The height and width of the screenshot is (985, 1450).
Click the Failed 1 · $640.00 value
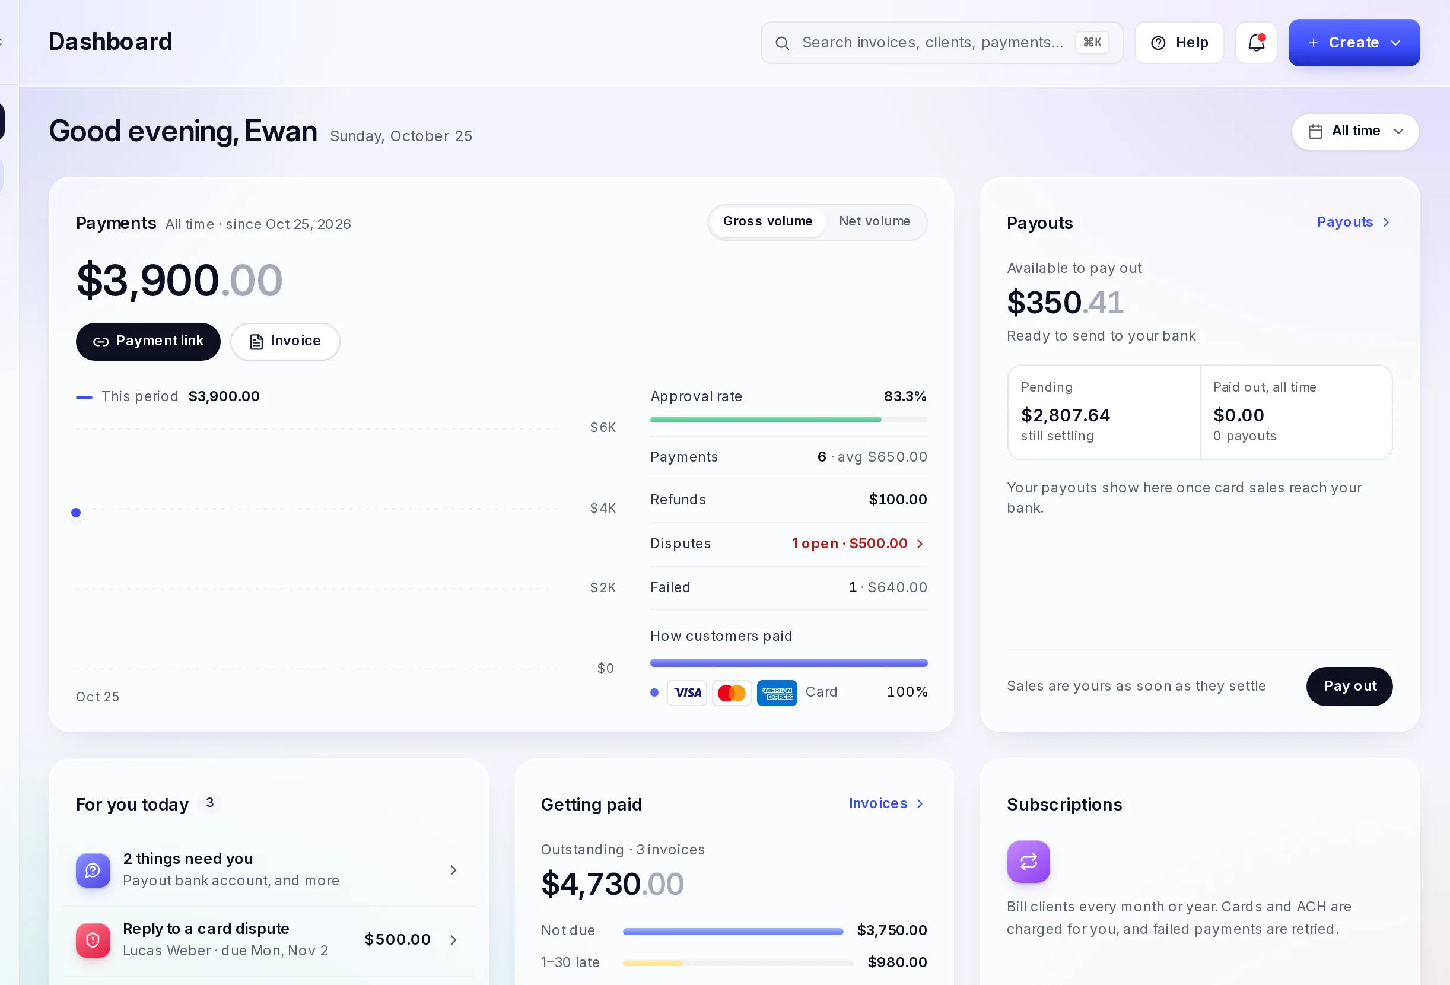887,587
